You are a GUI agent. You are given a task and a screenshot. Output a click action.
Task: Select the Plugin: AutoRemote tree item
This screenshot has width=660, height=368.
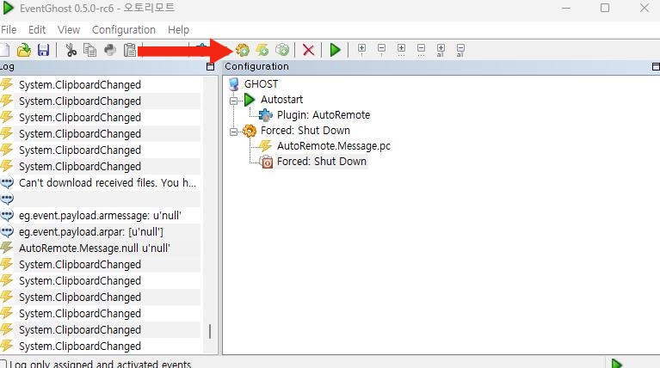pos(323,115)
